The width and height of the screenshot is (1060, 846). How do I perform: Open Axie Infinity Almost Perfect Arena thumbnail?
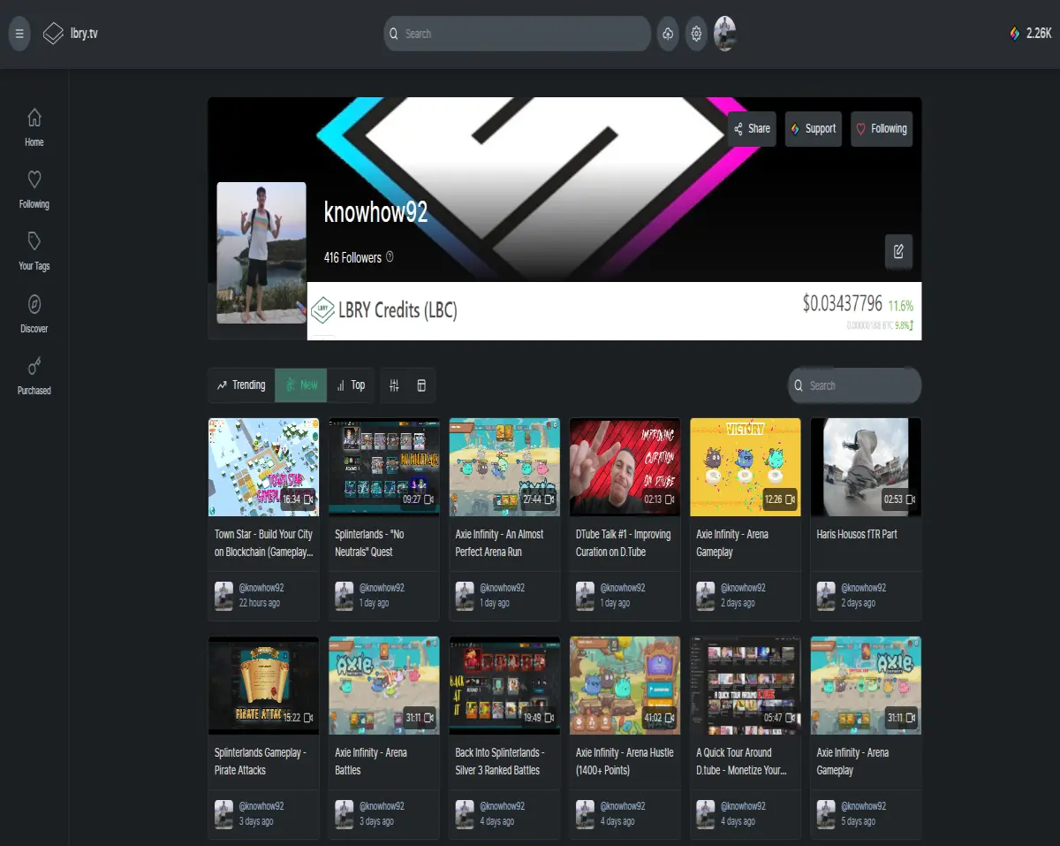coord(504,467)
